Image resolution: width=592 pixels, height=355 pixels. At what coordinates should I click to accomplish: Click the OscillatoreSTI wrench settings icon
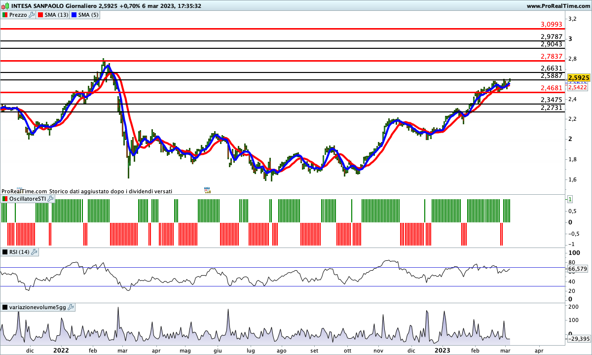(51, 198)
